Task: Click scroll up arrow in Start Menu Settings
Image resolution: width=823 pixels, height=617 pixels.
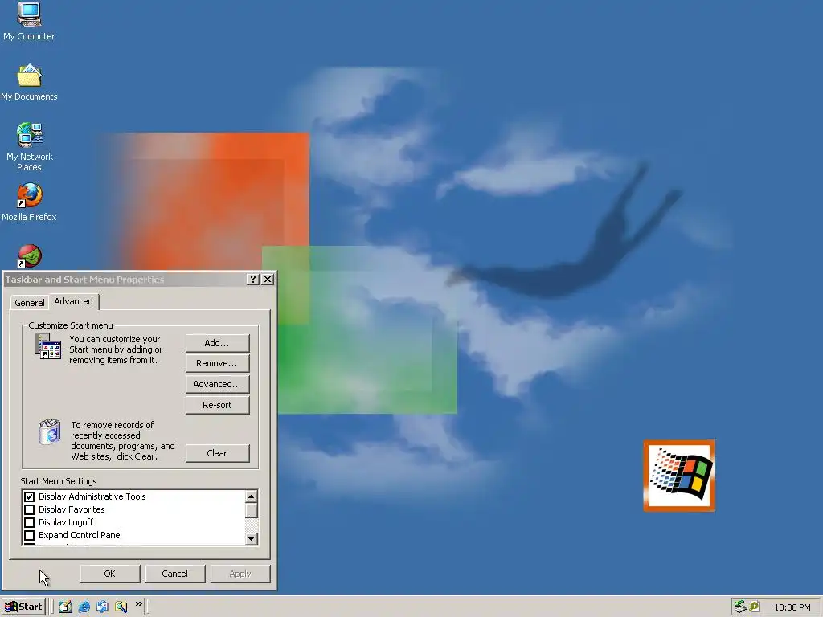Action: tap(252, 496)
